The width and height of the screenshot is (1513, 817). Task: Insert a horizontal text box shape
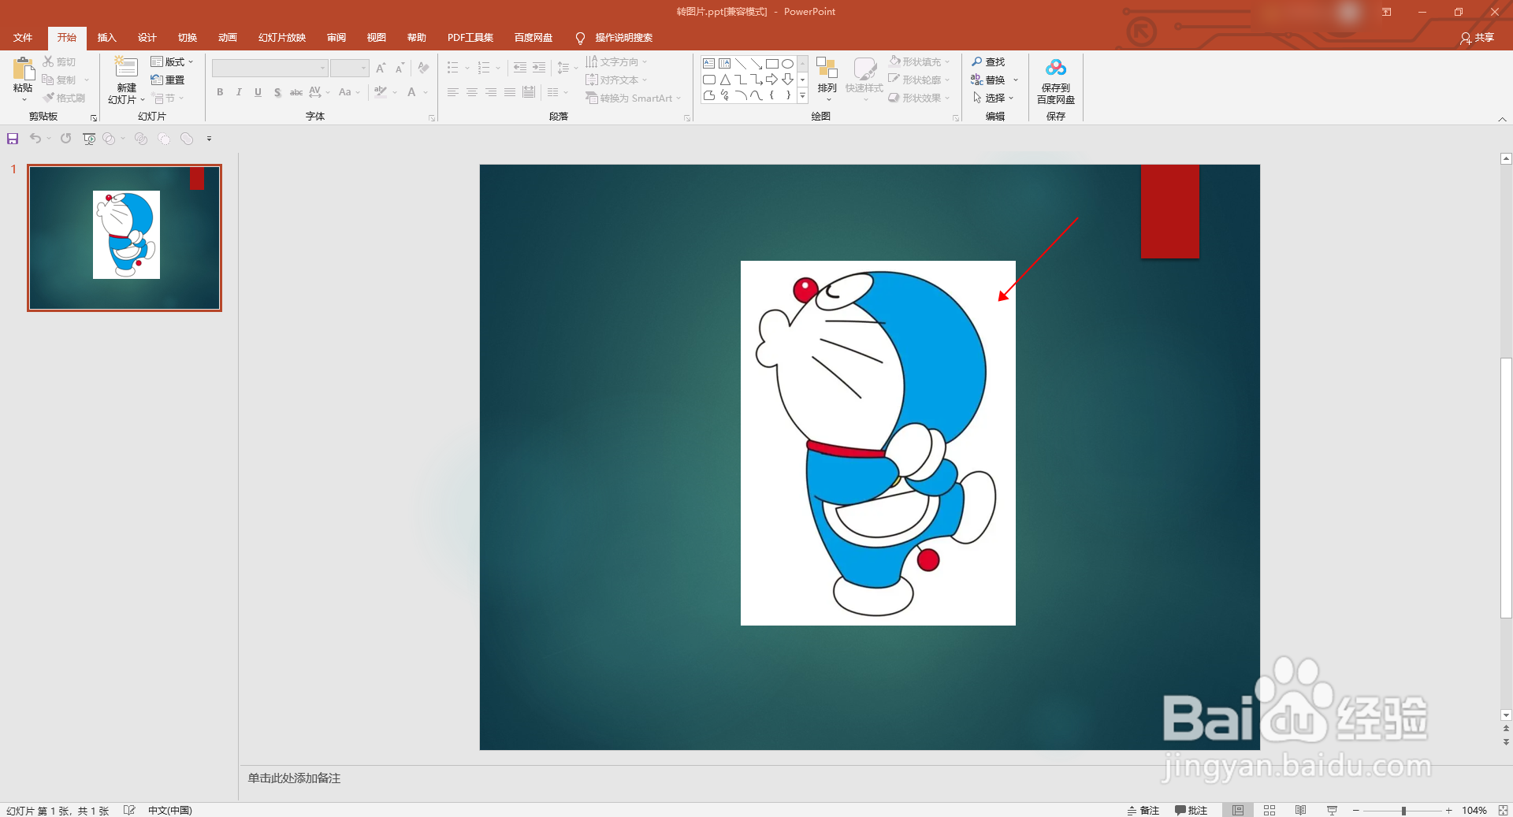(x=709, y=64)
